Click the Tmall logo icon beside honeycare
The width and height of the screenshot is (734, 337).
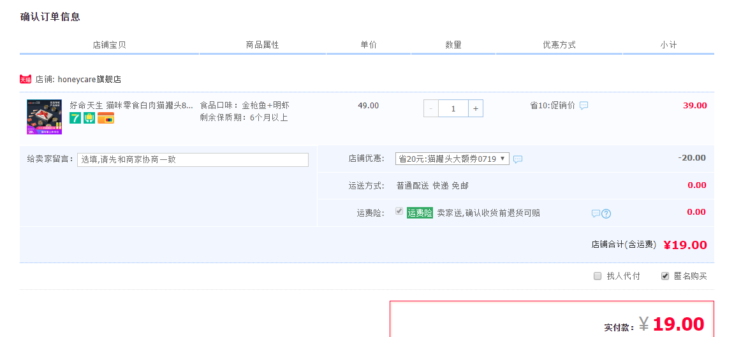click(x=26, y=79)
